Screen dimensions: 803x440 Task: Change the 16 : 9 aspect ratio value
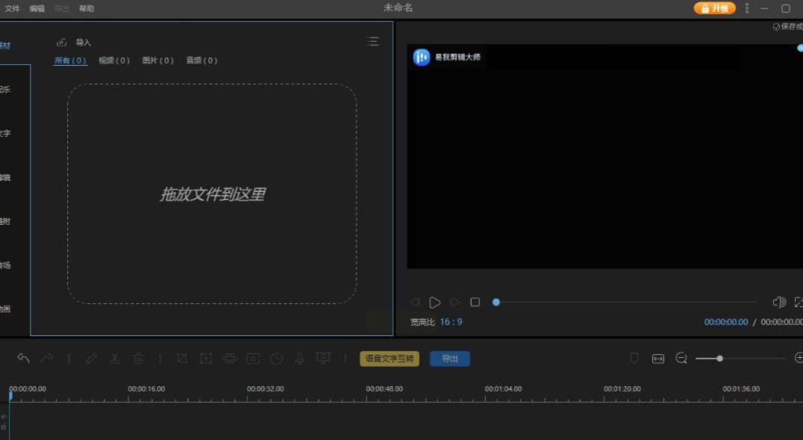[x=450, y=322]
